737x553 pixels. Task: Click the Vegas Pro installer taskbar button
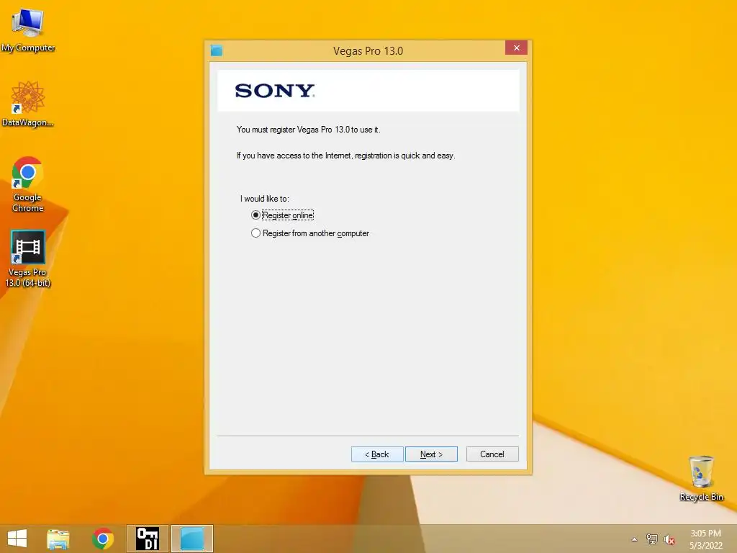pyautogui.click(x=192, y=539)
